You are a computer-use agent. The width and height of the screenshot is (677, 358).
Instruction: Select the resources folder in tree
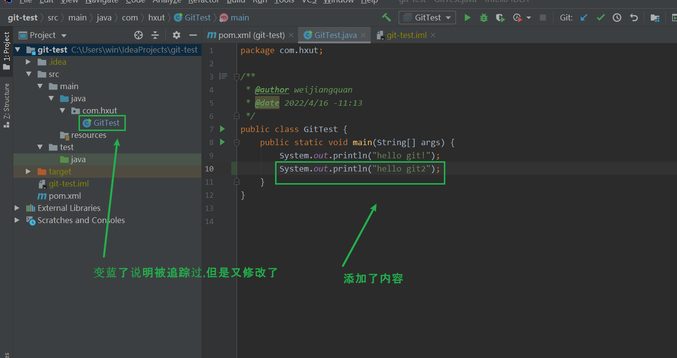click(83, 135)
